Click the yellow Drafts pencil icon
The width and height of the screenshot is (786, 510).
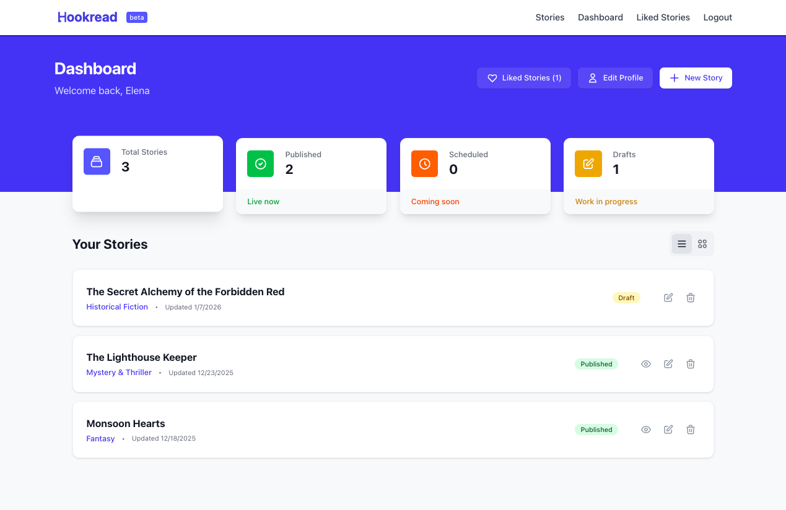pos(588,163)
